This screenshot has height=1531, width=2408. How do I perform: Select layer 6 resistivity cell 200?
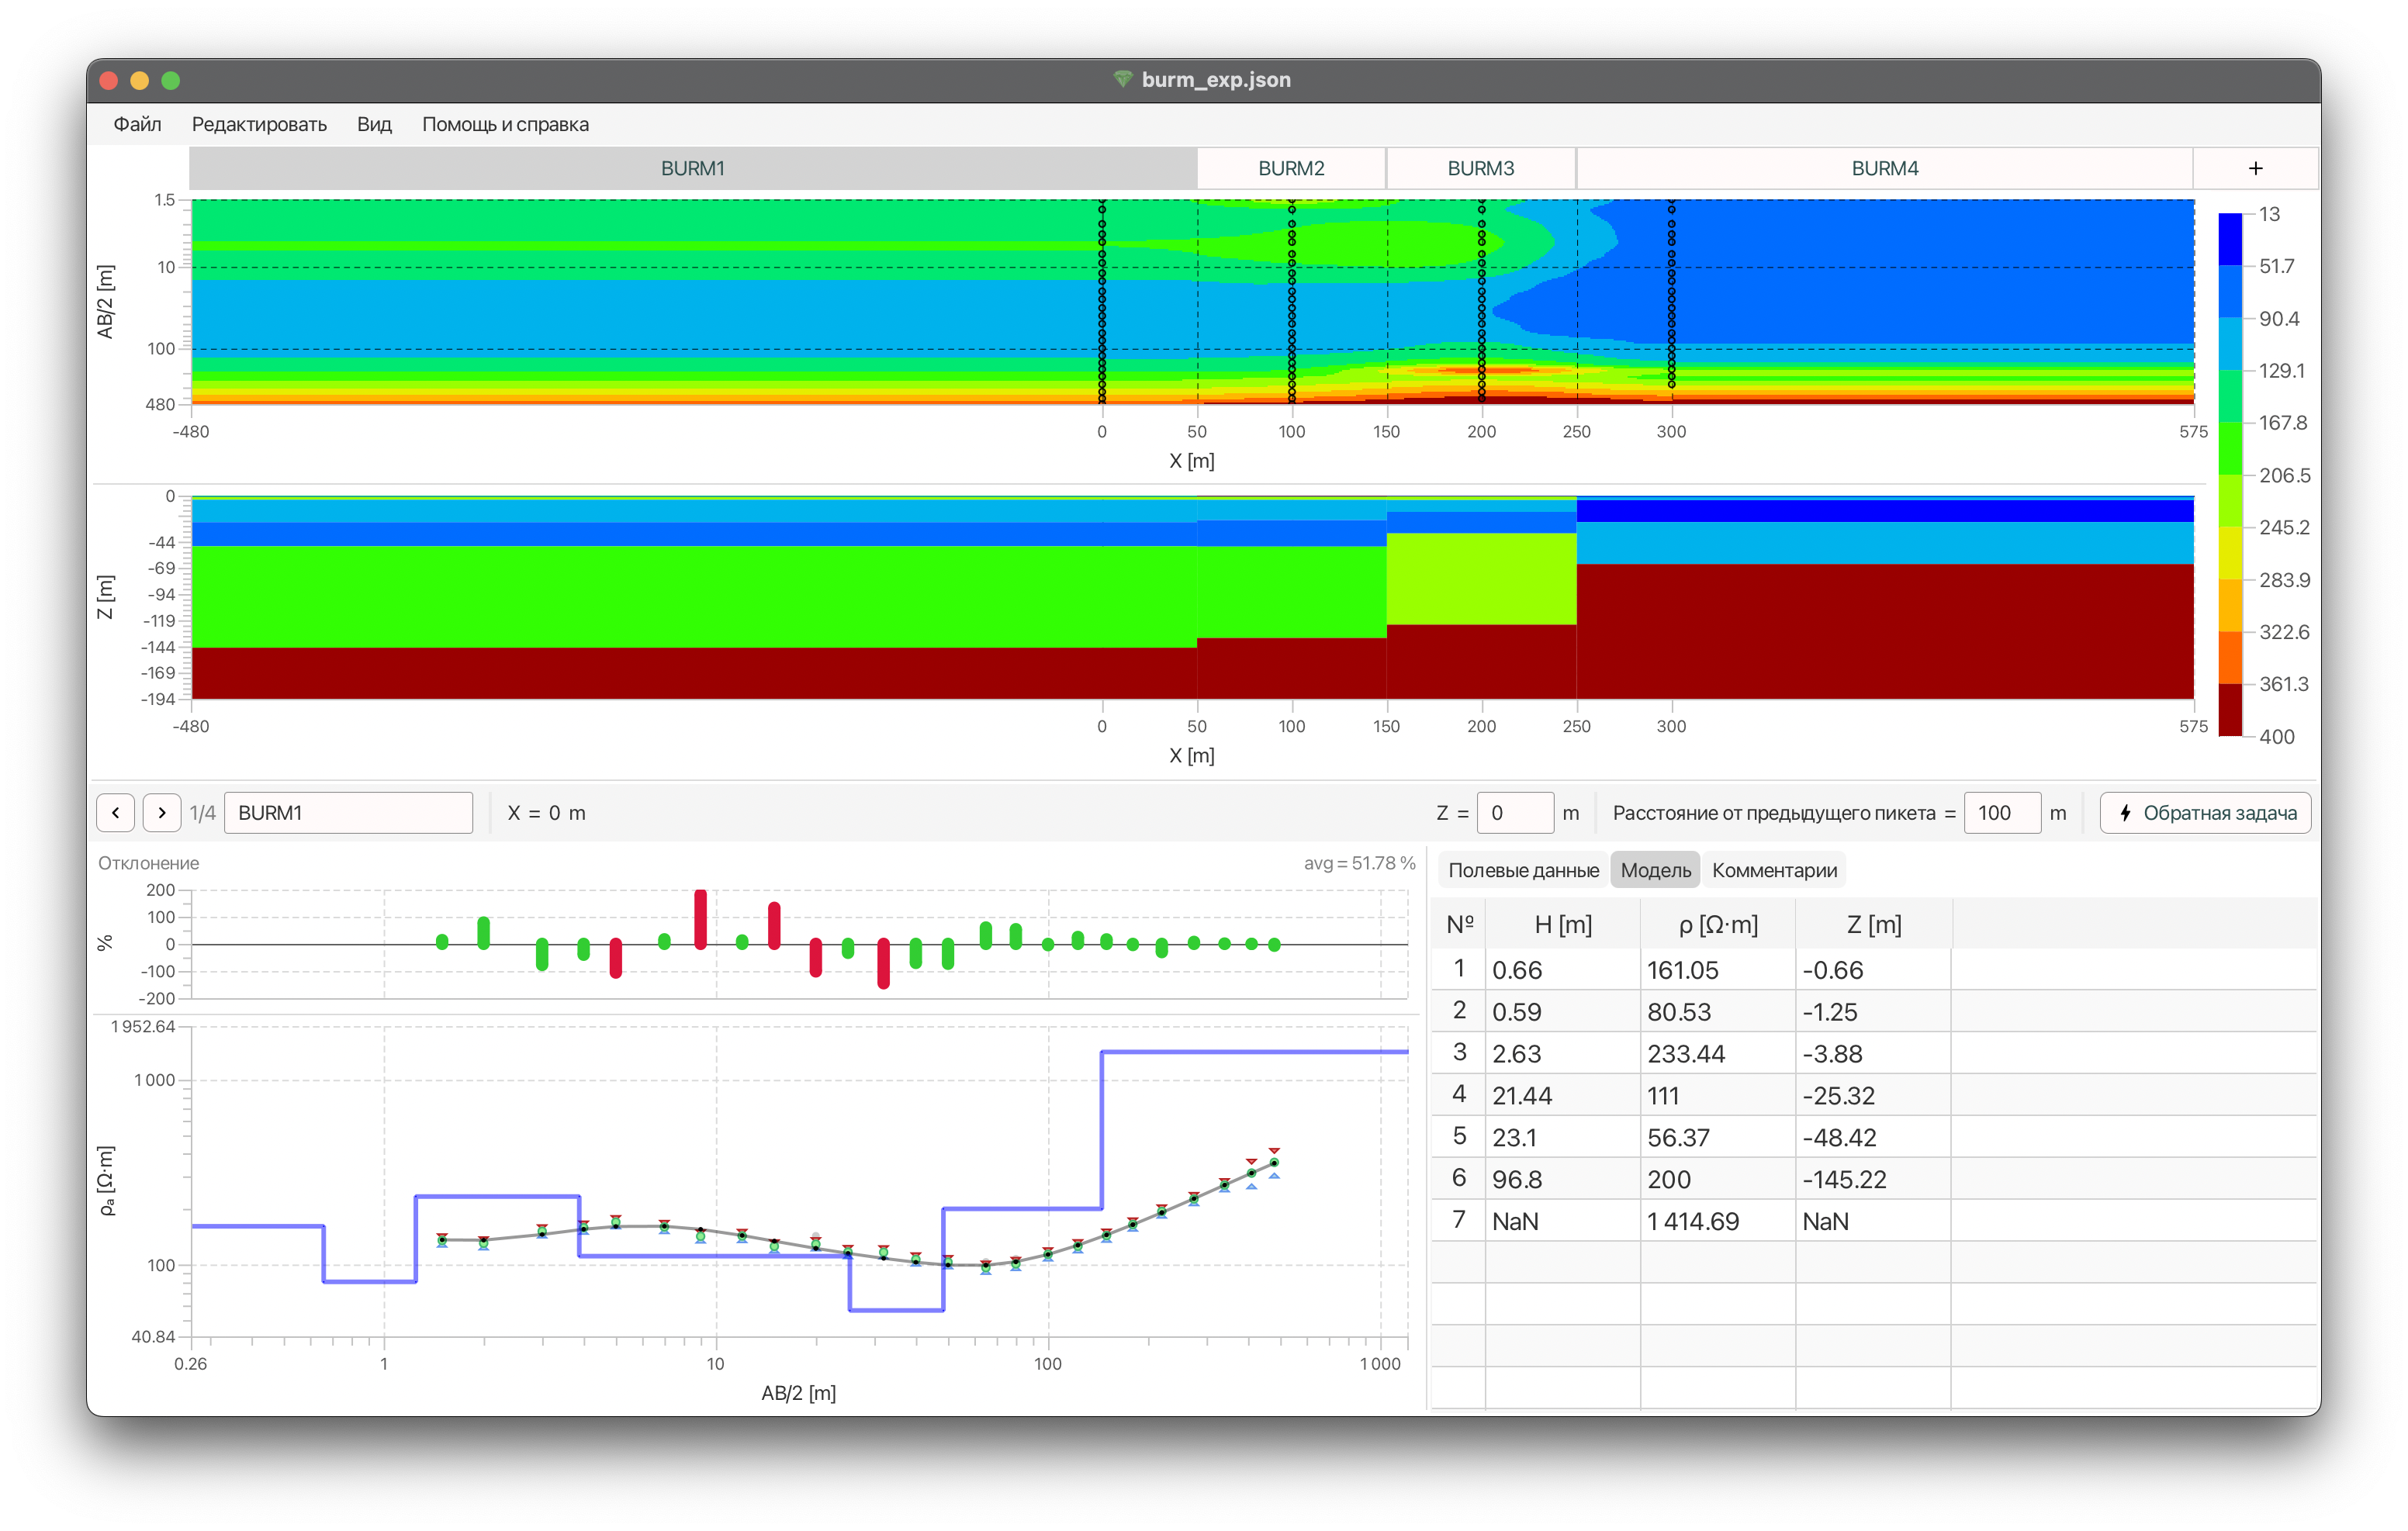pos(1717,1180)
